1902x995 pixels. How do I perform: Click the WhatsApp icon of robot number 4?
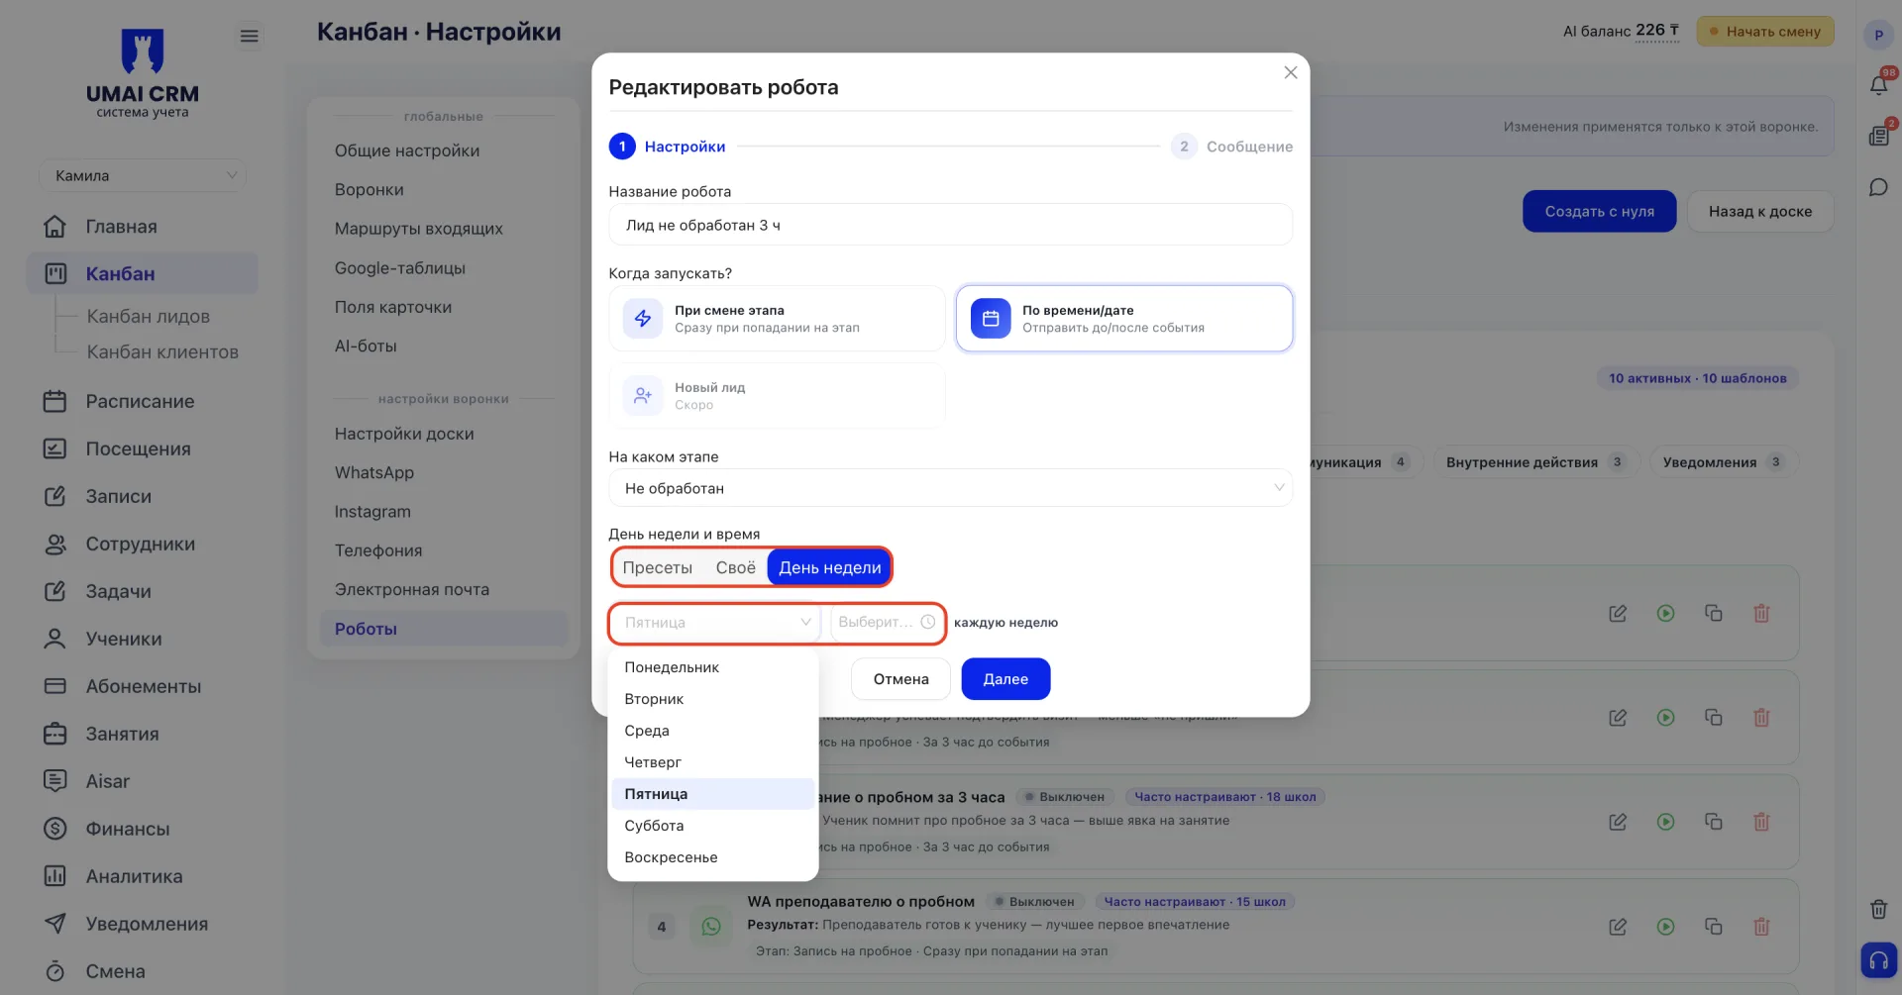pos(711,927)
